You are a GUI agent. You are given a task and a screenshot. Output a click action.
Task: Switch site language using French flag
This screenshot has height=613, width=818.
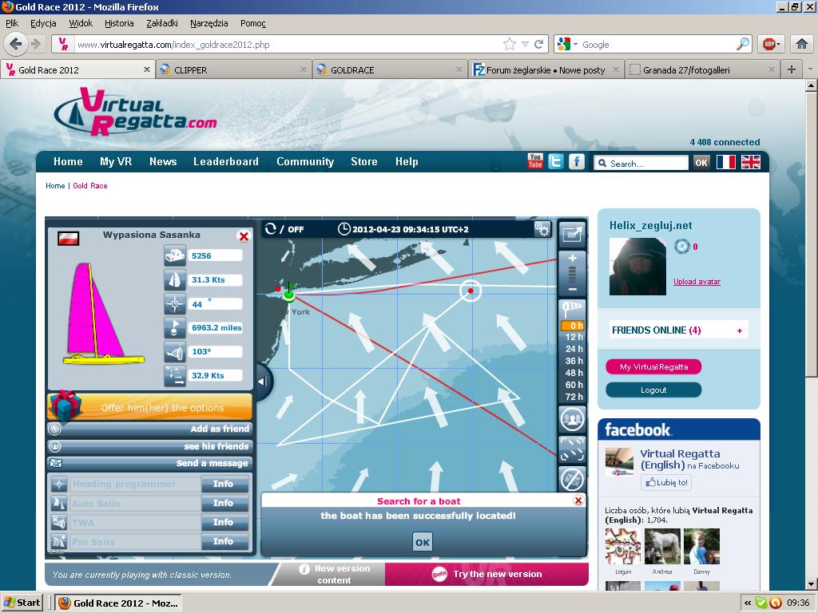pos(725,162)
